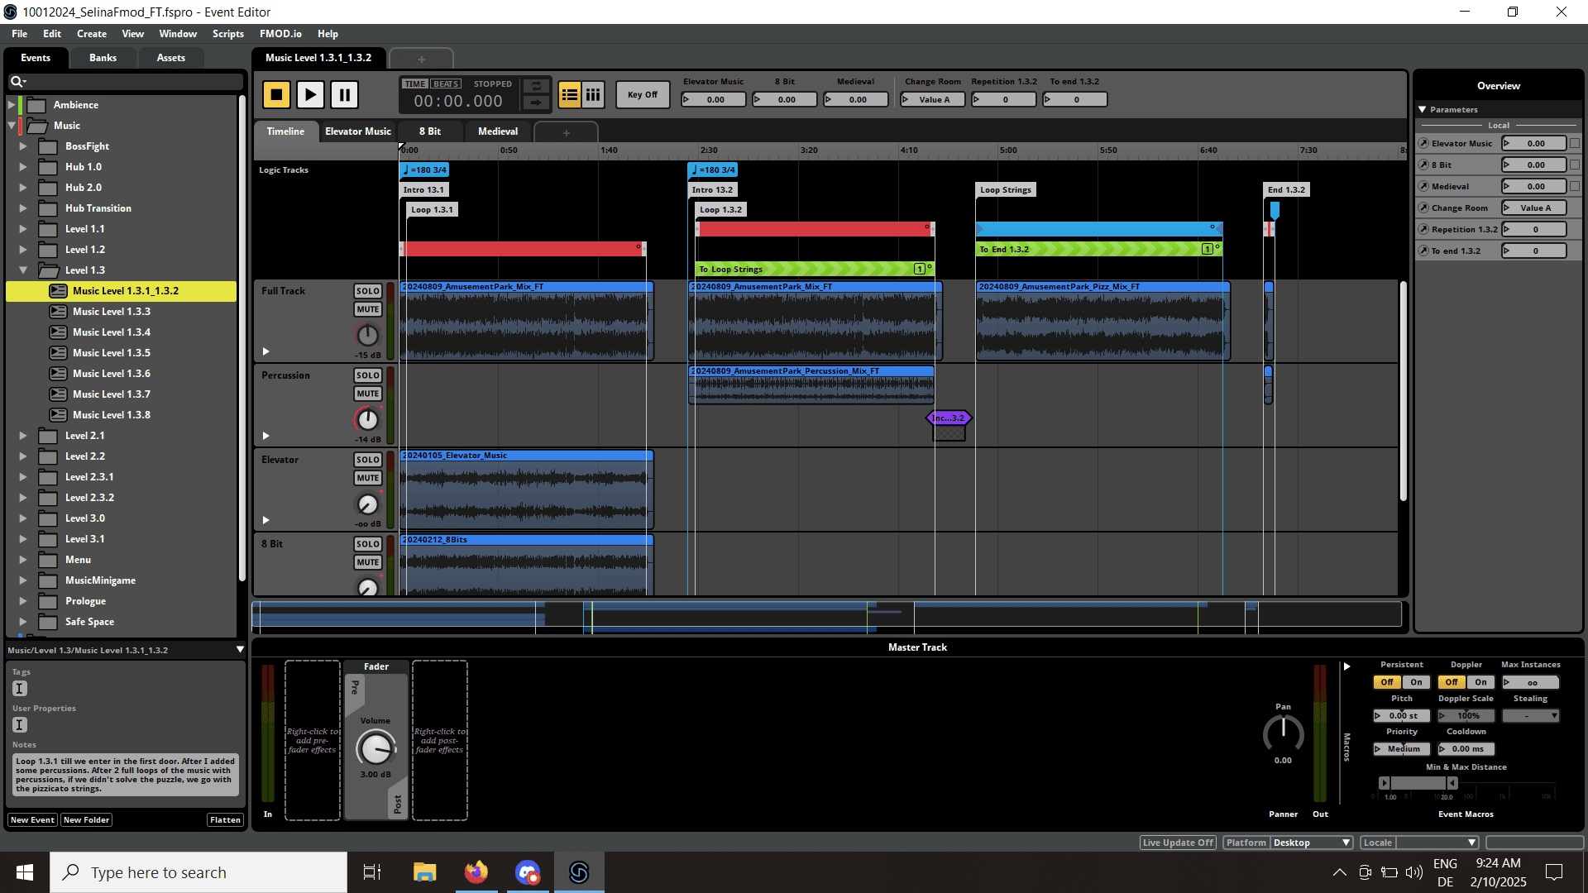Click the search magnifier in events browser

point(16,81)
